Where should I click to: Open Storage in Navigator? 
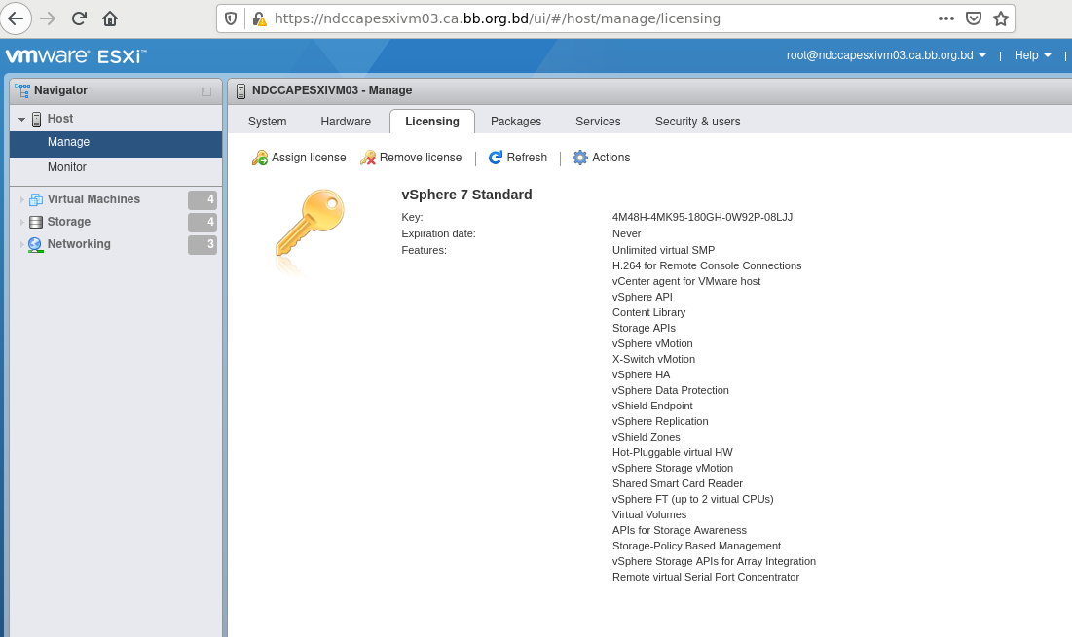coord(68,221)
